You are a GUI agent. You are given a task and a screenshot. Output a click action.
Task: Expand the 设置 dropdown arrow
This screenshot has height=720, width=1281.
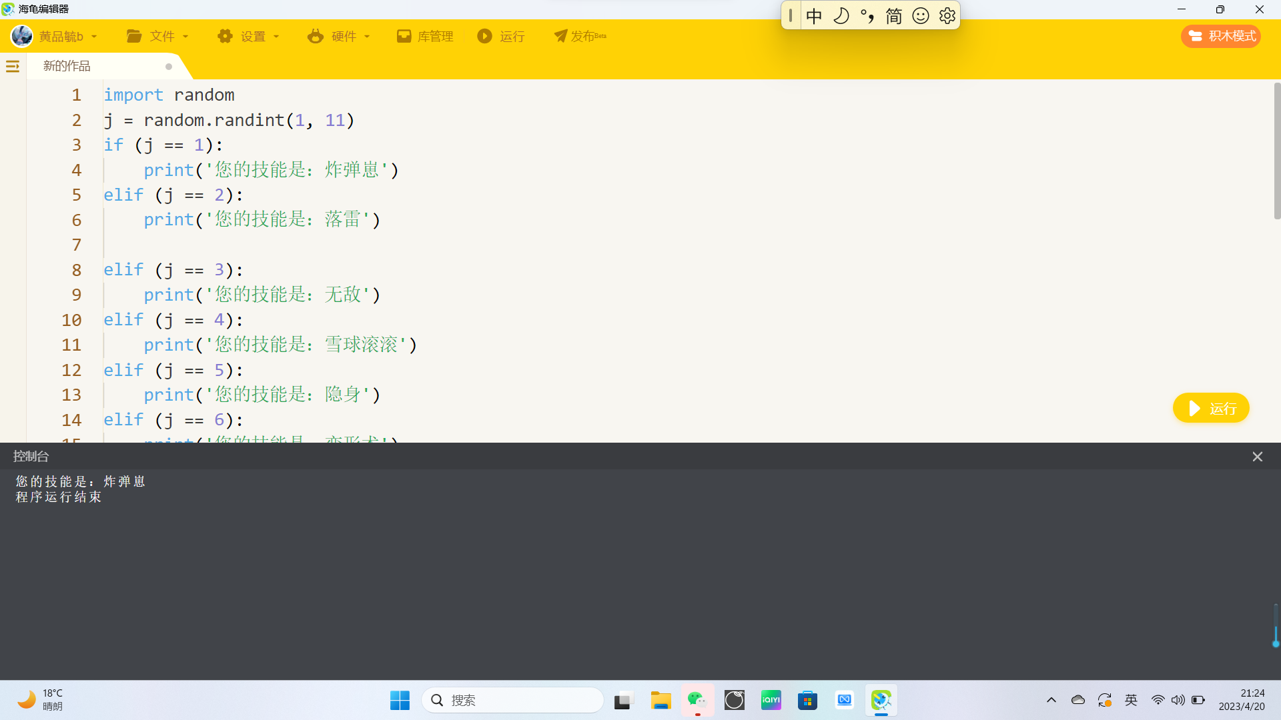tap(276, 37)
